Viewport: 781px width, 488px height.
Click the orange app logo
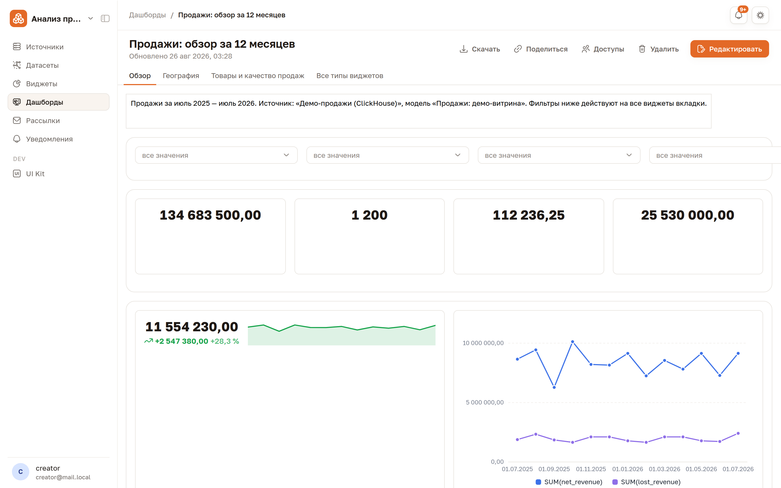[x=18, y=18]
